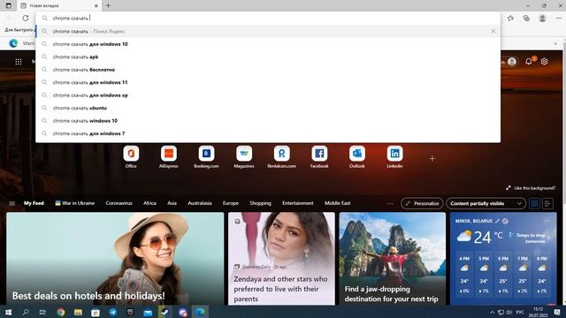Viewport: 566px width, 318px height.
Task: Choose suggestion chrome скачать для windows 11
Action: tap(268, 82)
